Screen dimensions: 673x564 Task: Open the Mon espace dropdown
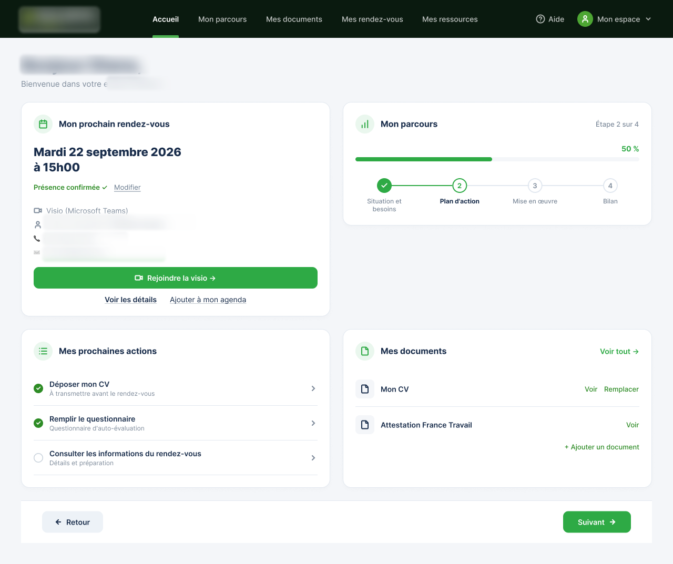click(x=615, y=19)
